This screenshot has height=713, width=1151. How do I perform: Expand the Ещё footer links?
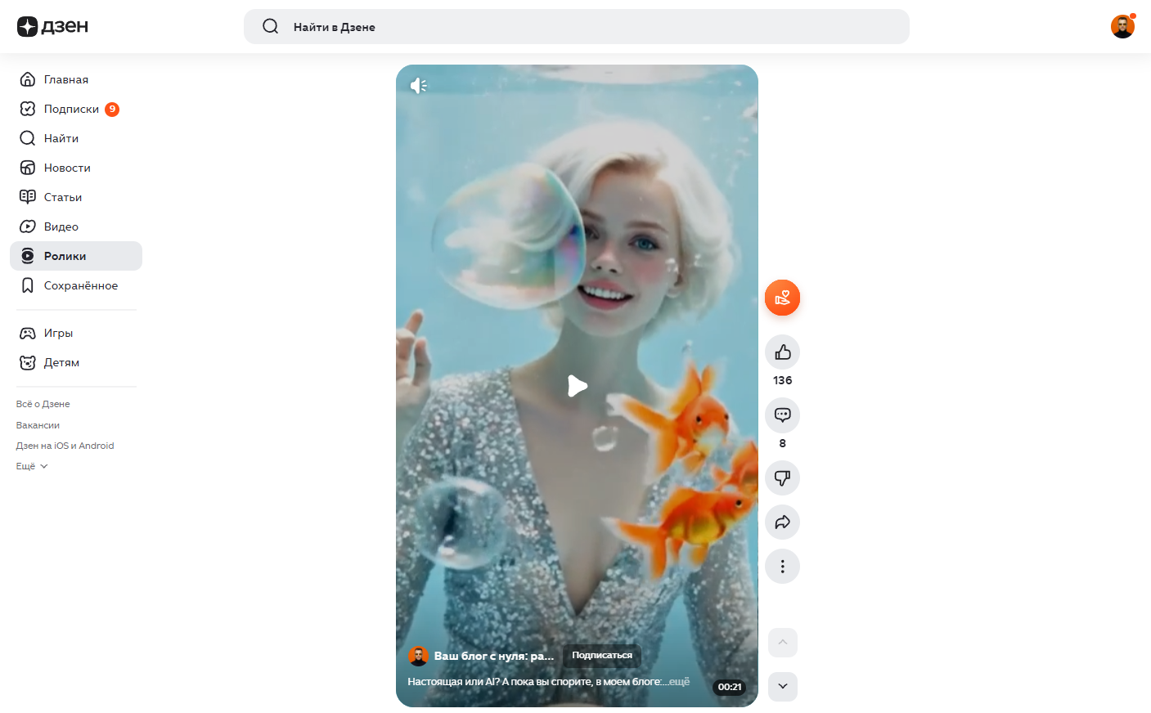pyautogui.click(x=32, y=467)
